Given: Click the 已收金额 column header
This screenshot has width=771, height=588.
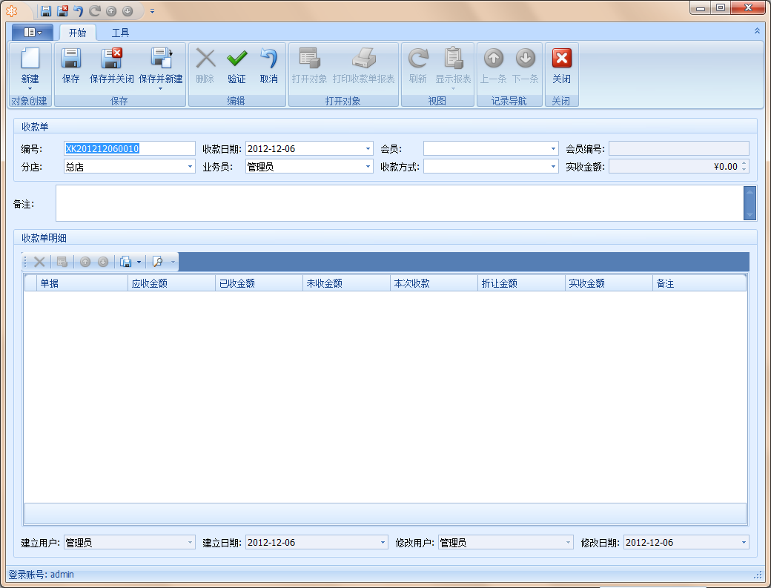Looking at the screenshot, I should coord(259,283).
